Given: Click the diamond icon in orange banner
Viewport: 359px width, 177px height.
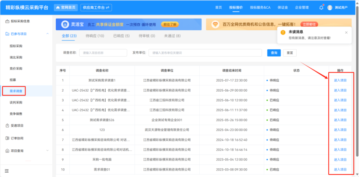Looking at the screenshot, I should tap(215, 25).
